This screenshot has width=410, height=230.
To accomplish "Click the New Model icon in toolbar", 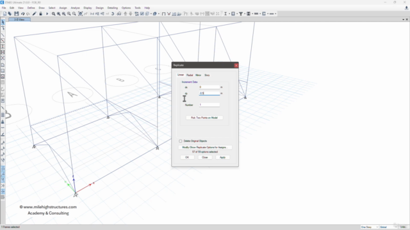I will [x=4, y=13].
